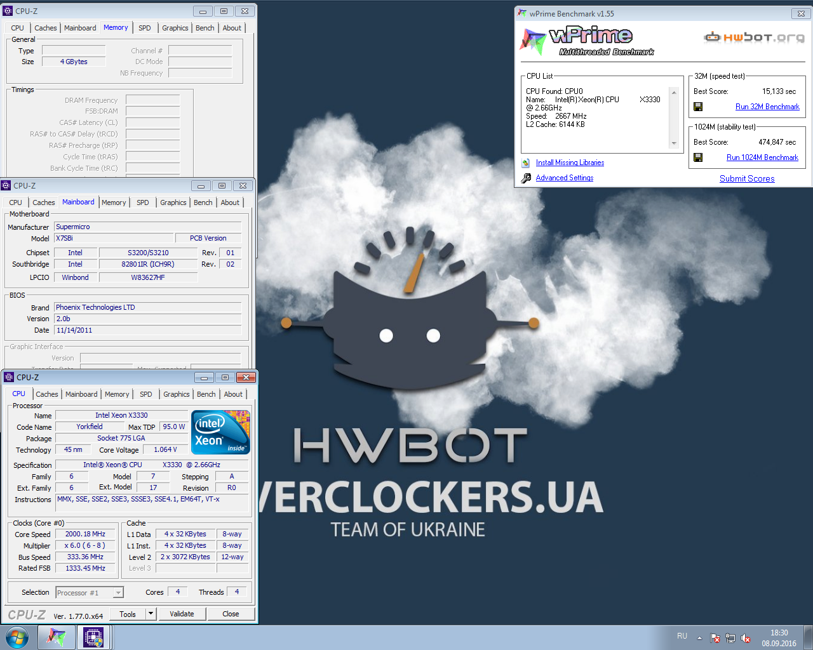Click the CPU-Z title icon in the Mainboard window

6,185
